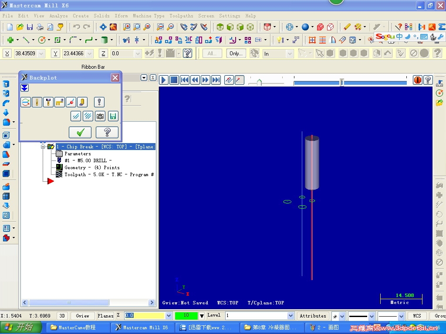This screenshot has height=334, width=446.
Task: Step backward in backplot
Action: pos(195,80)
